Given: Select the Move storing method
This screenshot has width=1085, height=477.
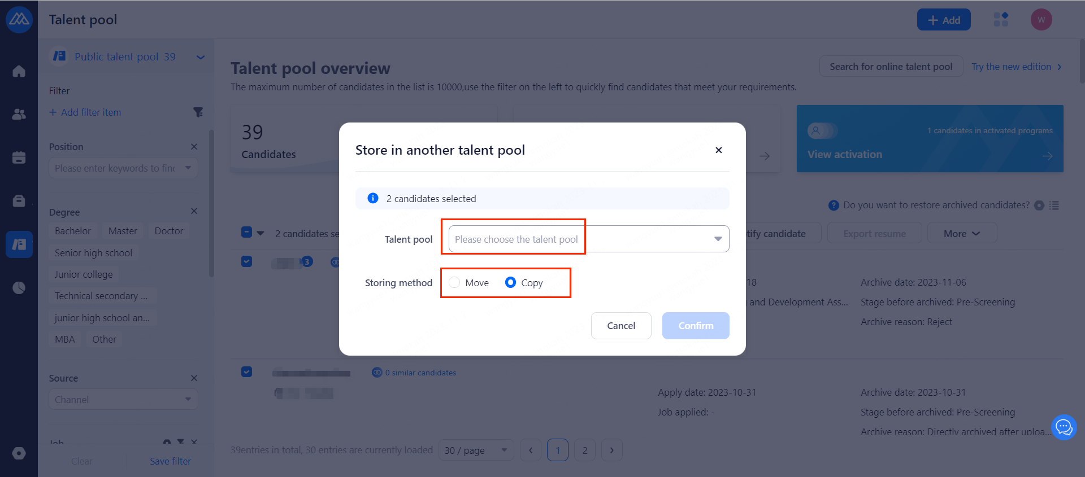Looking at the screenshot, I should pos(455,282).
